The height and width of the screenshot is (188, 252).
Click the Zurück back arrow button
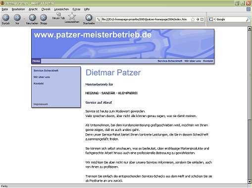[x=6, y=17]
